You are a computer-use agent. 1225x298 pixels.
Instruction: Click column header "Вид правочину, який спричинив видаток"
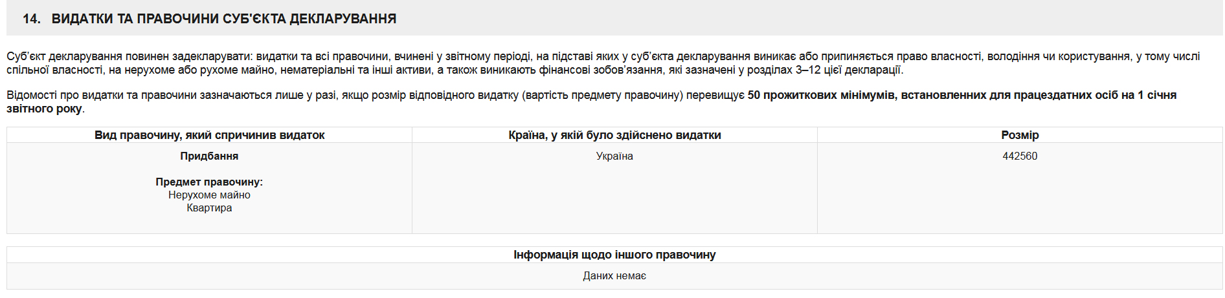pos(209,135)
